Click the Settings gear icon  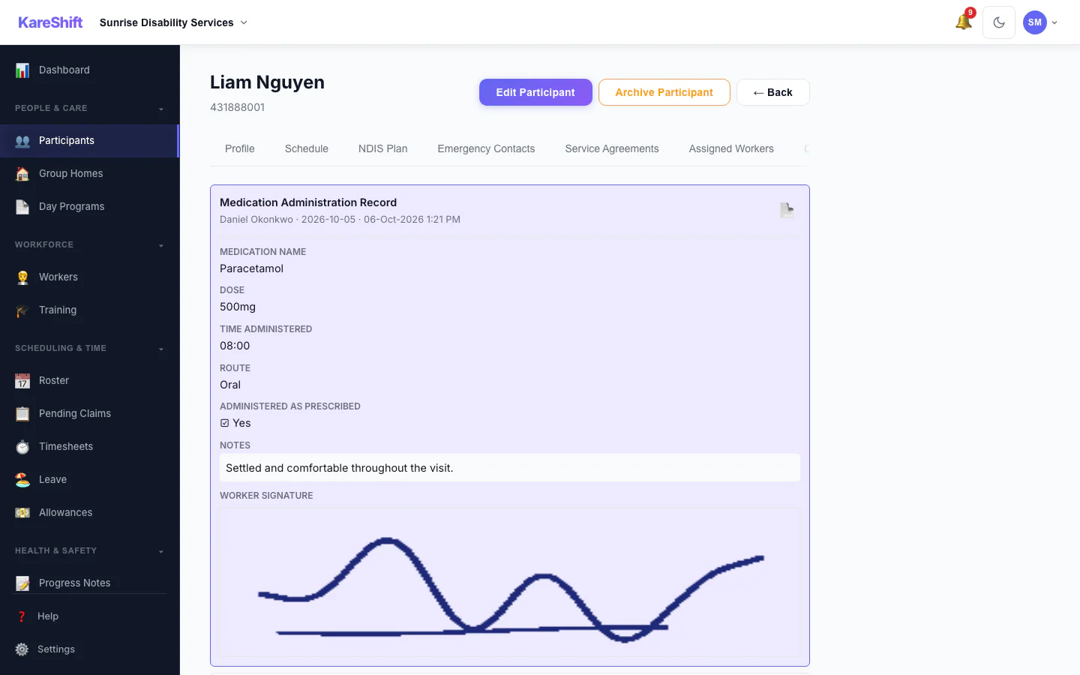pos(22,649)
